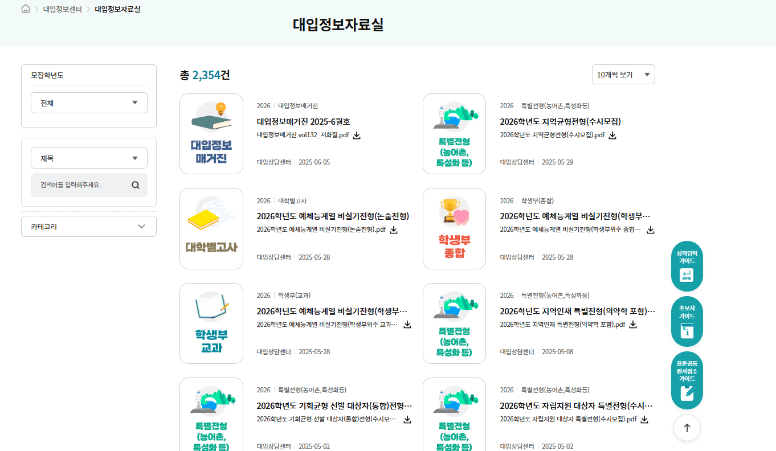Click download icon for 자립지원 대상자 특별전형 PDF
Screen dimensions: 776x451
644,420
